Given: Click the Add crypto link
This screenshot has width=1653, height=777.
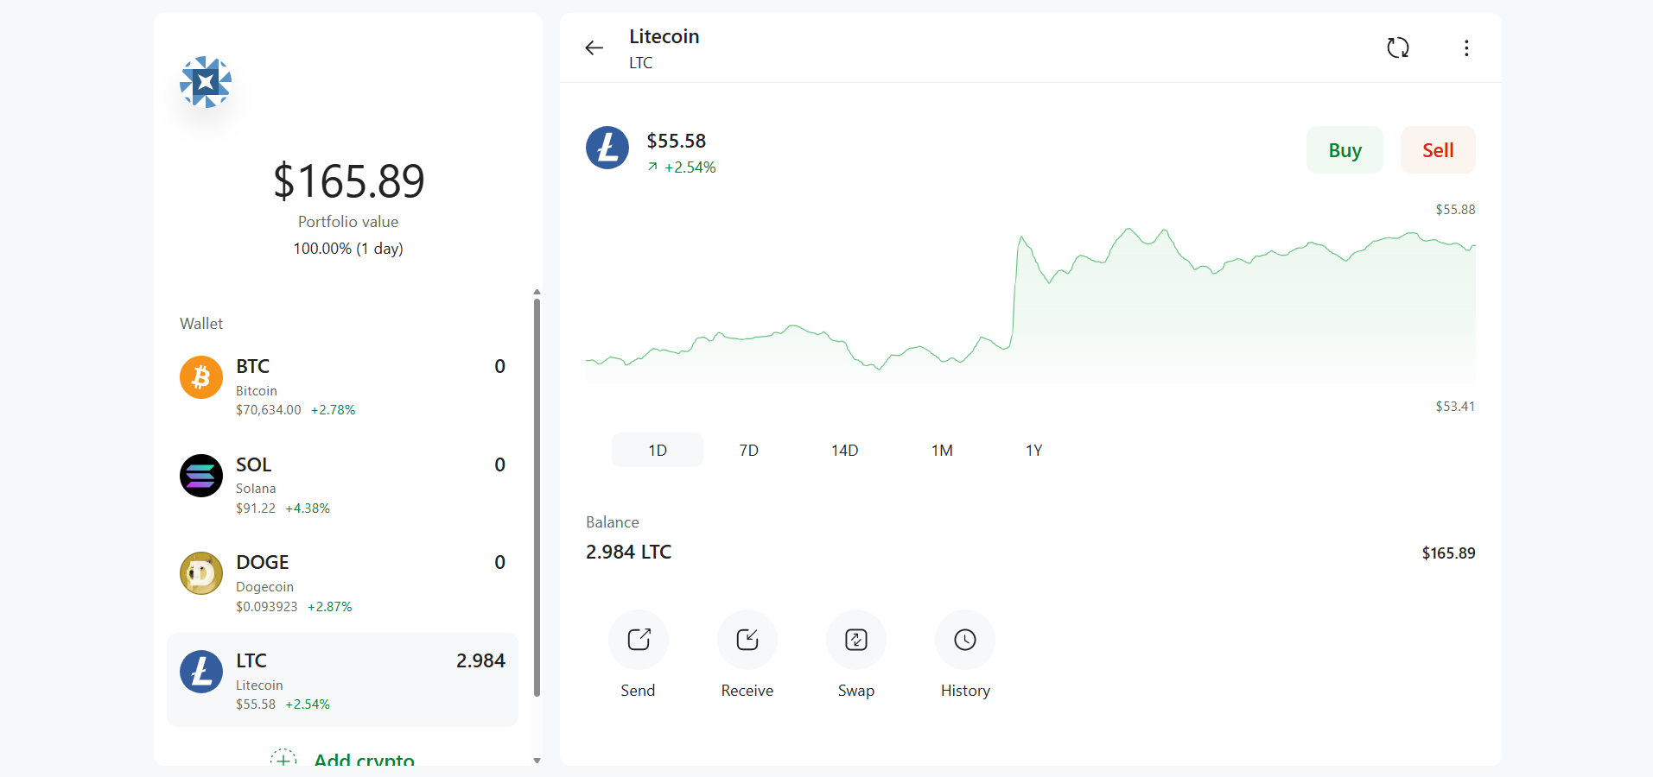Looking at the screenshot, I should pyautogui.click(x=363, y=758).
